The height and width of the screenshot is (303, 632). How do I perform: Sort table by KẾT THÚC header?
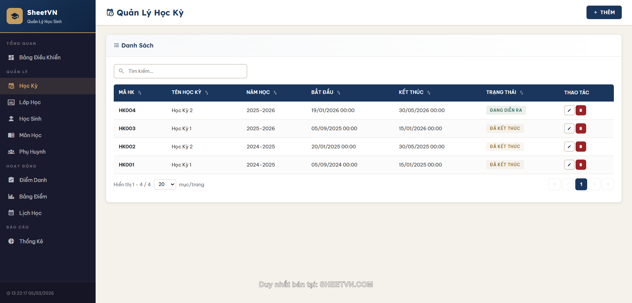point(411,92)
